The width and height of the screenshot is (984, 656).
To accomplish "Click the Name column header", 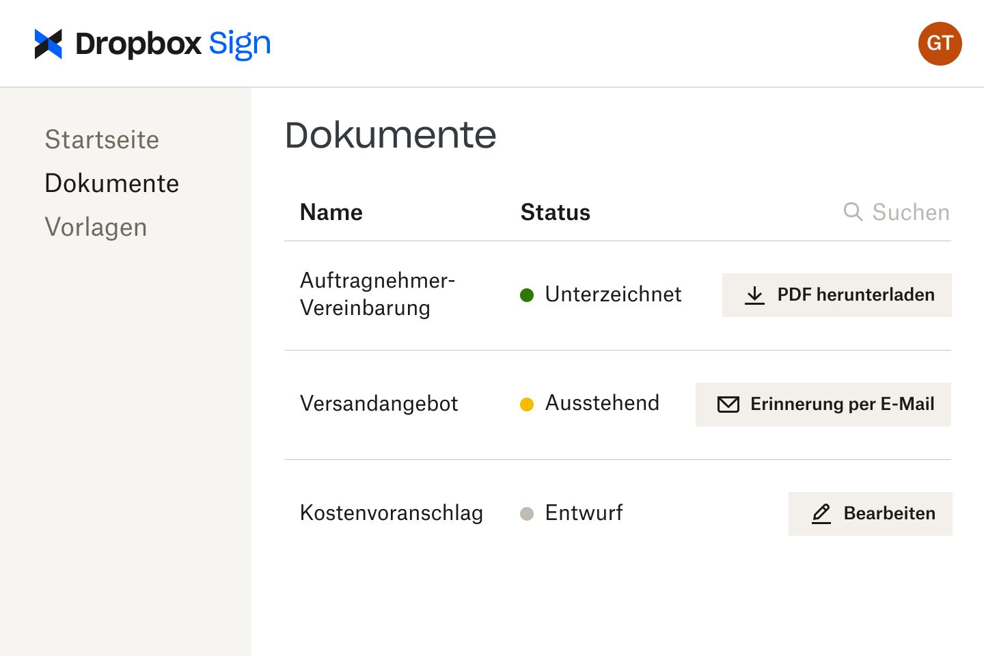I will [331, 212].
